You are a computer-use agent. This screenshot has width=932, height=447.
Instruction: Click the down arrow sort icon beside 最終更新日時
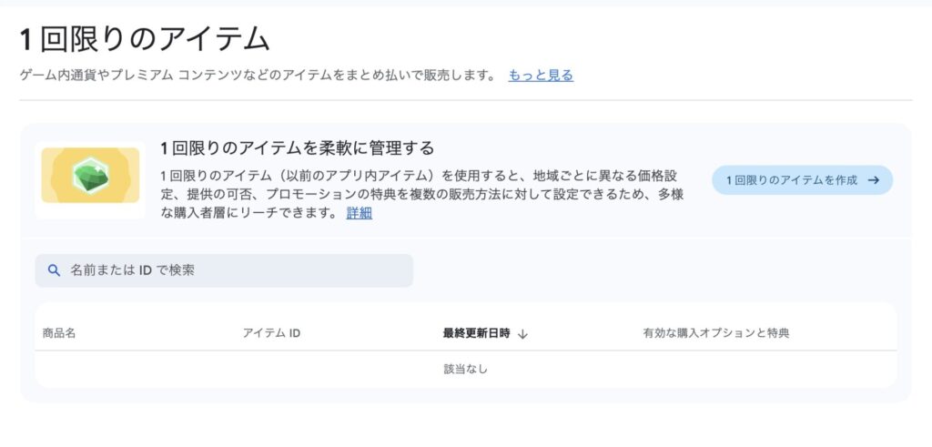(x=522, y=334)
